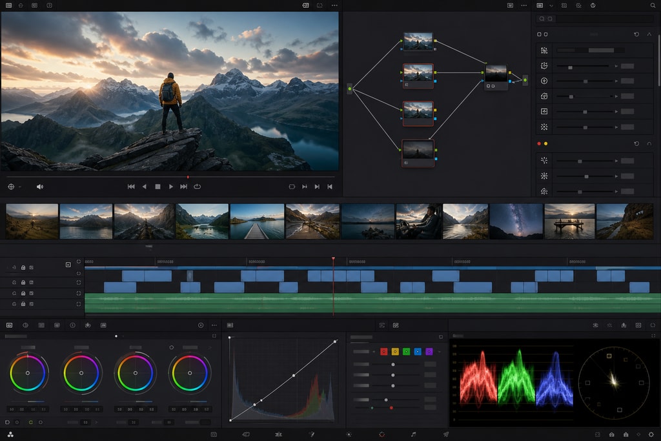Select the darkest bottom node in node graph
Screen dimensions: 661x441
[x=418, y=153]
